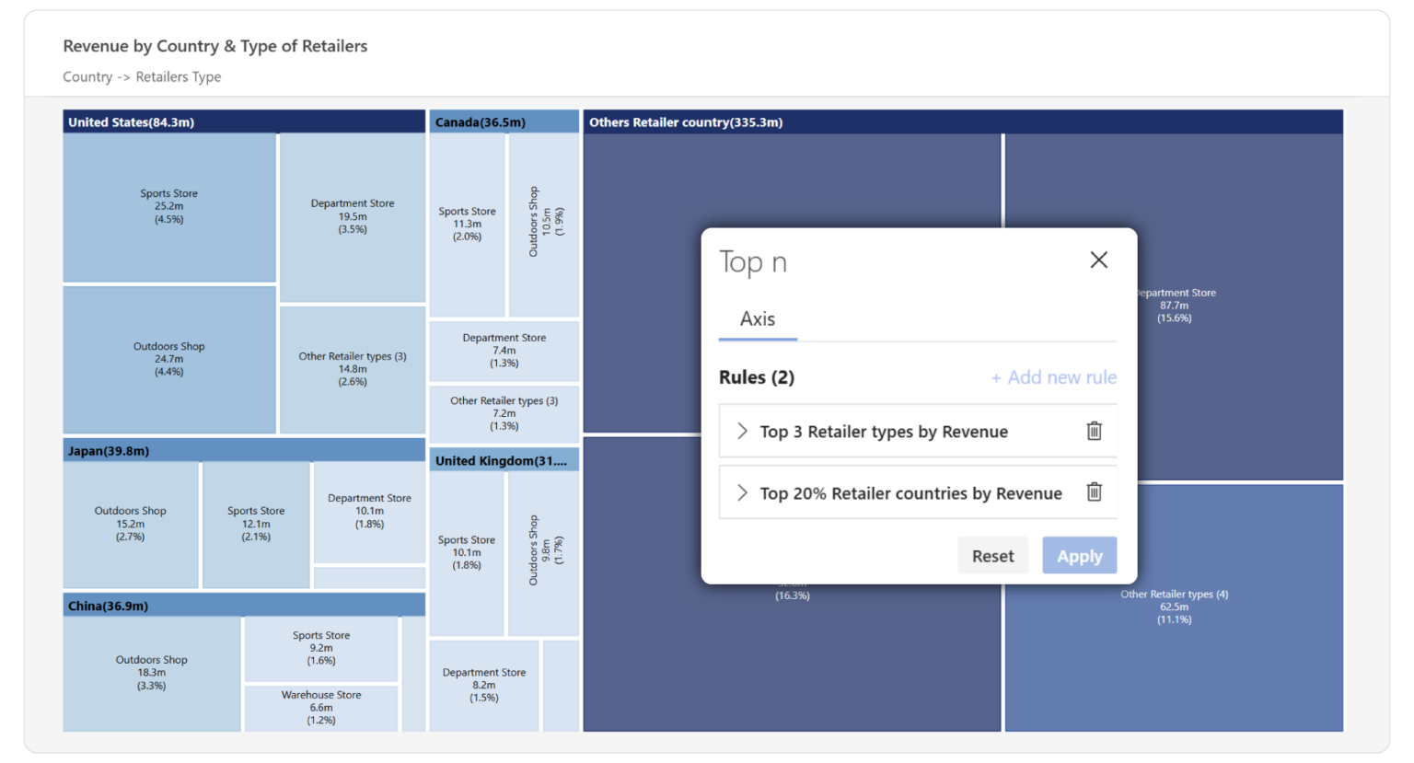The image size is (1414, 763).
Task: Select the Sports Store tile under United States
Action: coord(168,206)
